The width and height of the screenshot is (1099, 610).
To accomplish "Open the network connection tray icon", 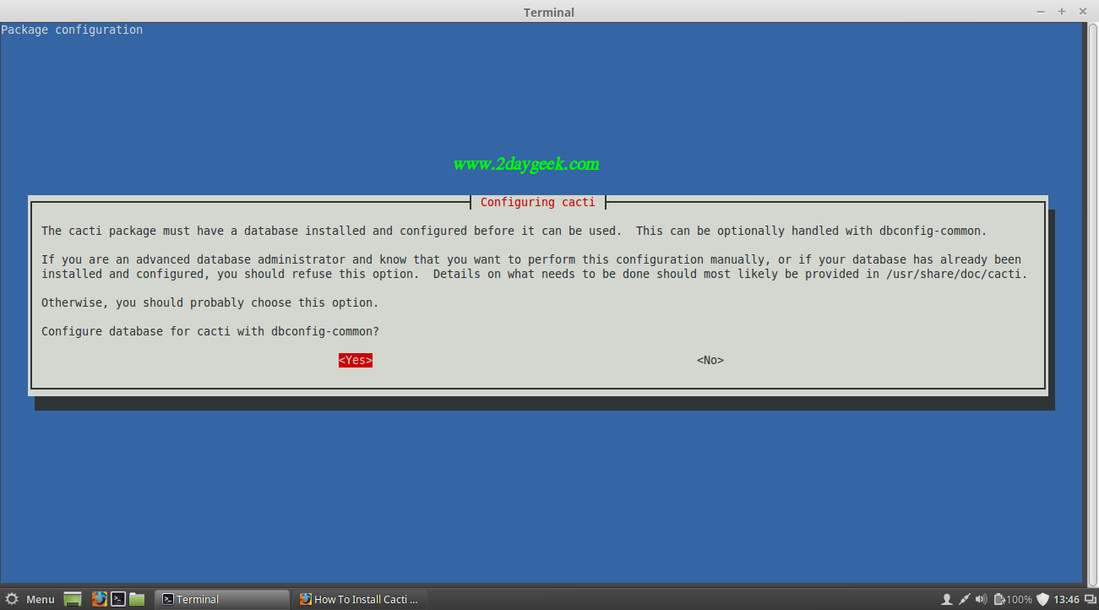I will click(964, 599).
